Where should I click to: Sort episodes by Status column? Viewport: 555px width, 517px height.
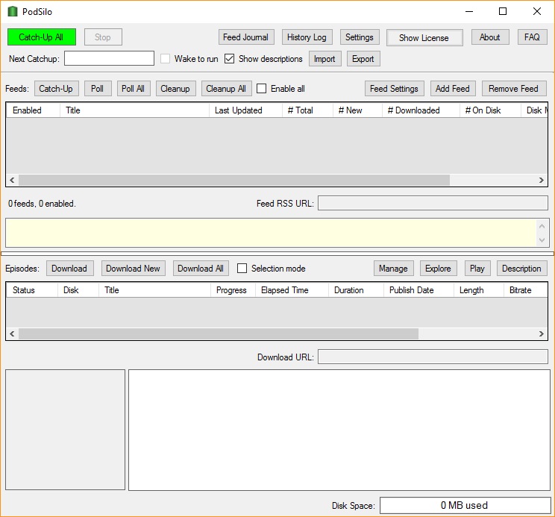pyautogui.click(x=32, y=290)
